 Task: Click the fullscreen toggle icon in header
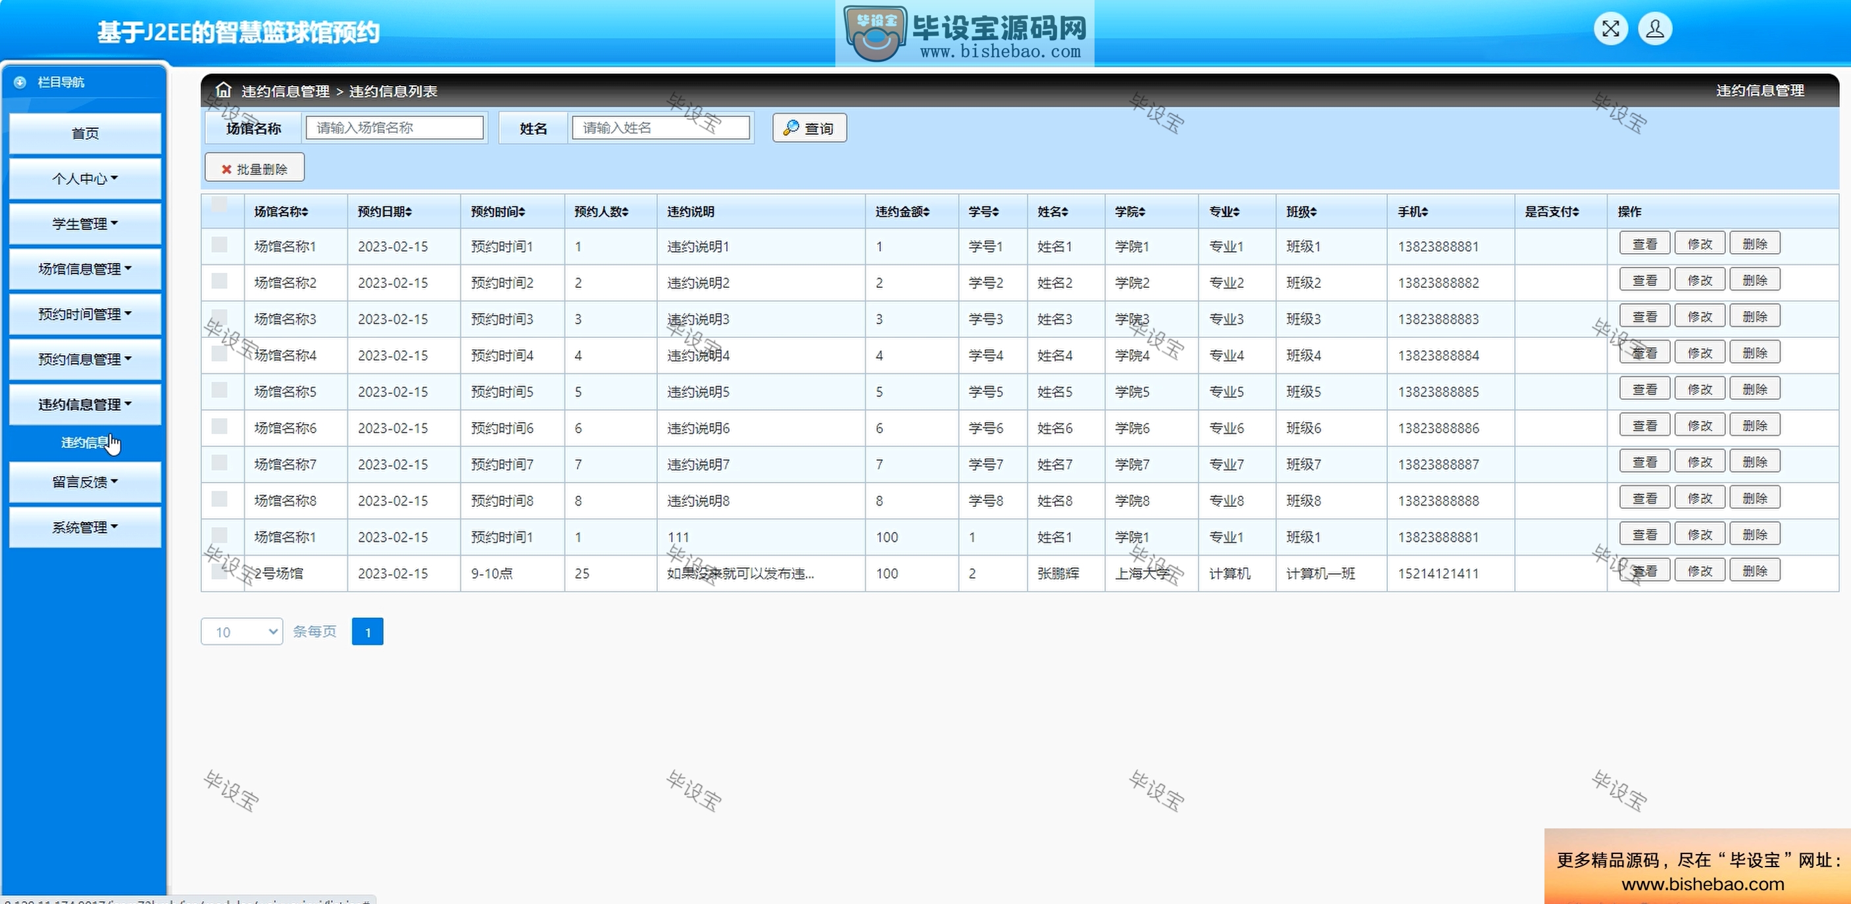tap(1610, 29)
